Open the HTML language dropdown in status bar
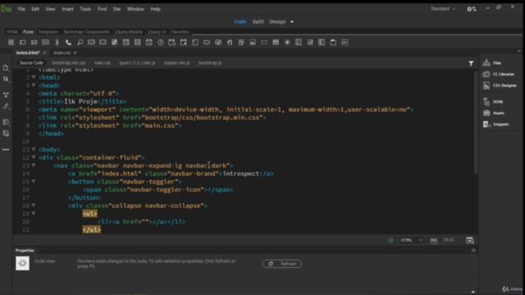Viewport: 525px width, 295px height. click(x=412, y=240)
